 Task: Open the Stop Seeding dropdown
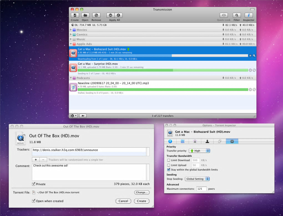[197, 179]
